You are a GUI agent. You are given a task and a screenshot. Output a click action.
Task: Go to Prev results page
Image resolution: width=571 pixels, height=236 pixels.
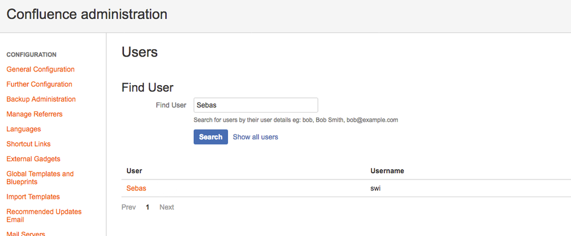click(129, 207)
